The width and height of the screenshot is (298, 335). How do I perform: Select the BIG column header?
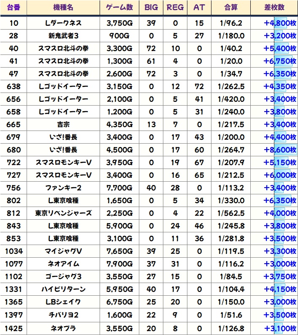tap(151, 8)
